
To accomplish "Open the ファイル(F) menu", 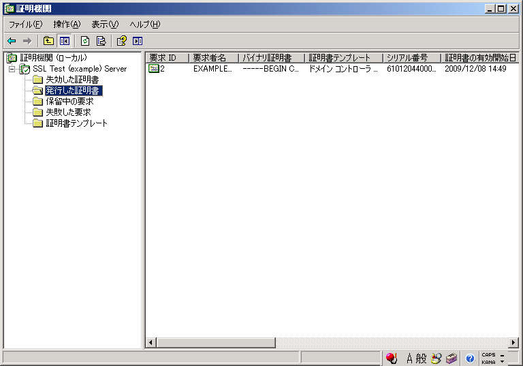I will (25, 25).
